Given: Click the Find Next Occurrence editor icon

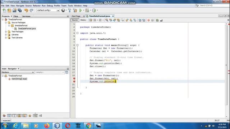Looking at the screenshot, I should tap(115, 20).
